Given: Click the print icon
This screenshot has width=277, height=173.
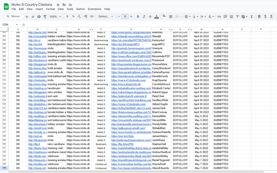Looking at the screenshot, I should coord(39,16).
